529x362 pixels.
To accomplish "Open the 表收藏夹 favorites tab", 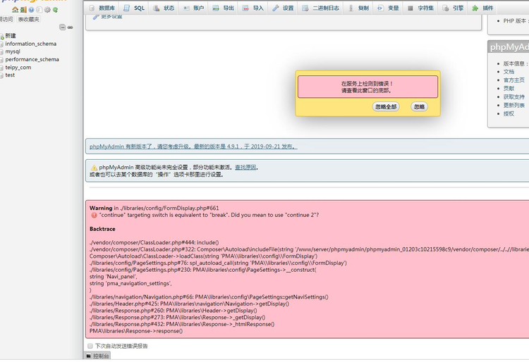I will pyautogui.click(x=29, y=20).
